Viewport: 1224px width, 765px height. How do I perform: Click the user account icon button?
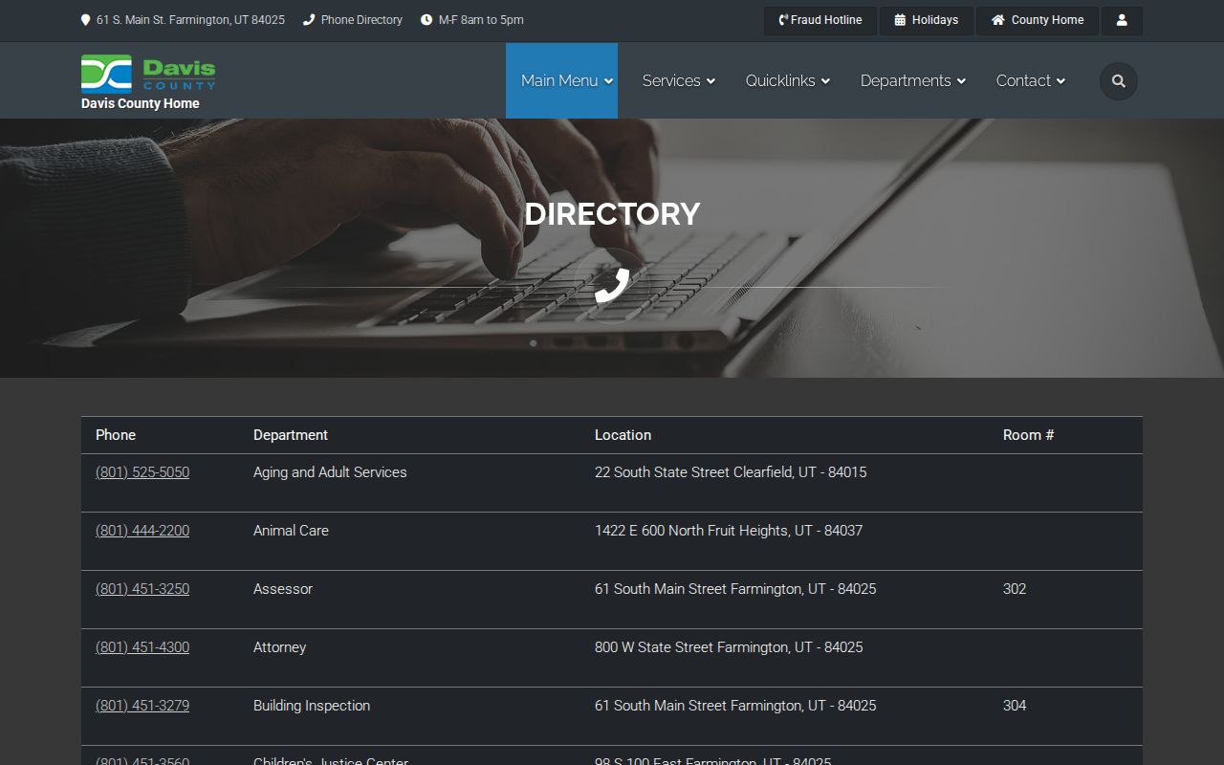[x=1122, y=20]
